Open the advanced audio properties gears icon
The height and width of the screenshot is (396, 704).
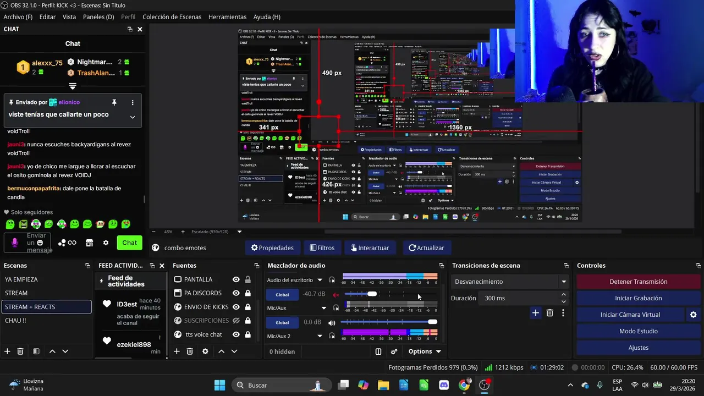pos(394,351)
